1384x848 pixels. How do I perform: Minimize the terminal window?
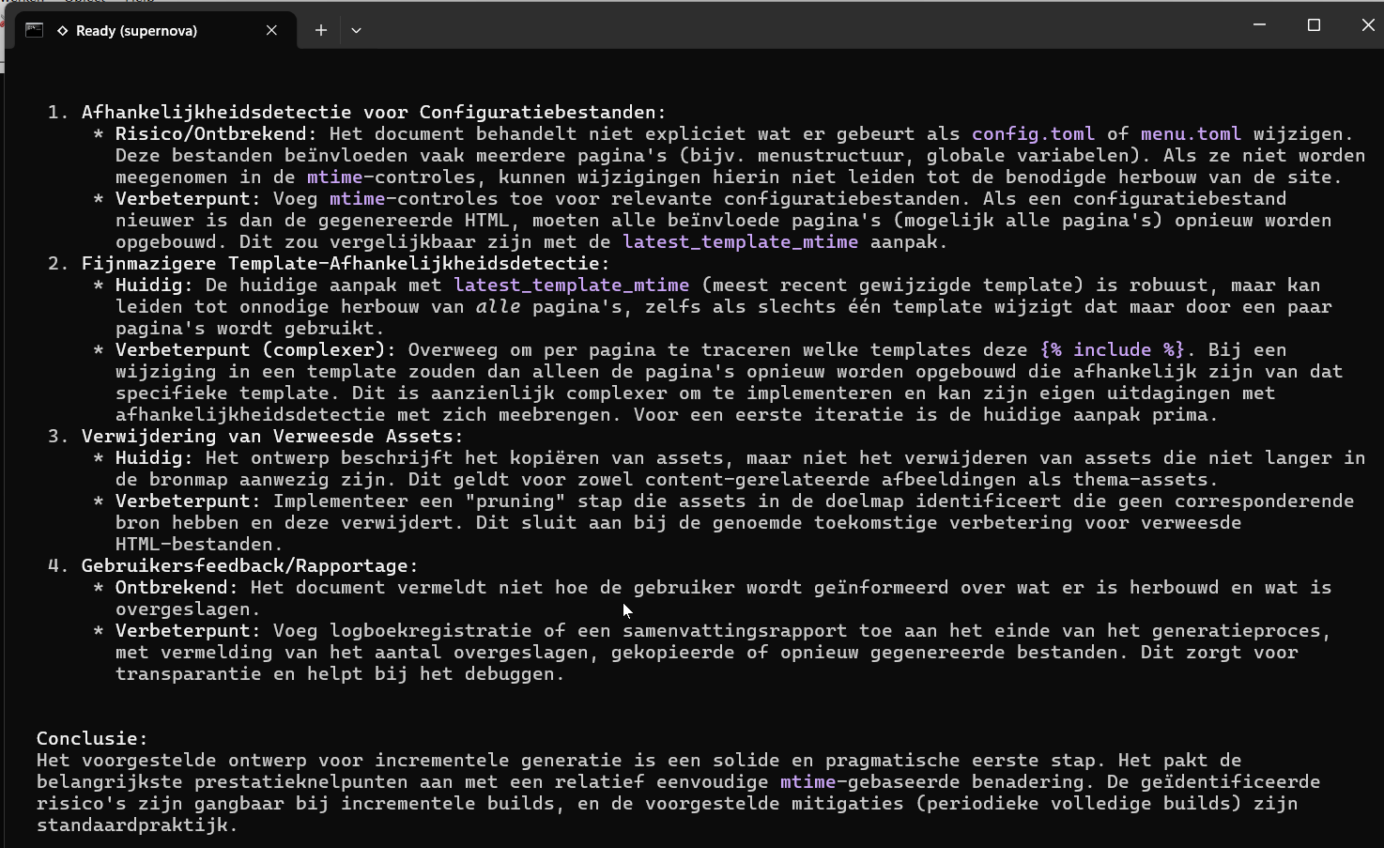click(1259, 25)
